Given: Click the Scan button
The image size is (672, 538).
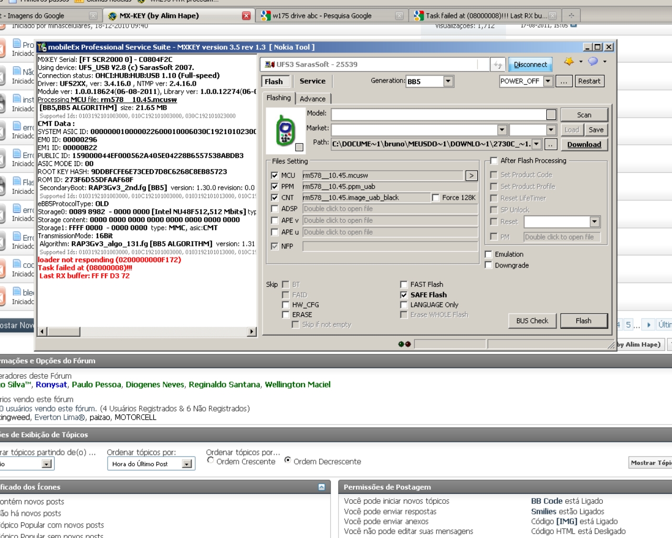Looking at the screenshot, I should tap(584, 115).
